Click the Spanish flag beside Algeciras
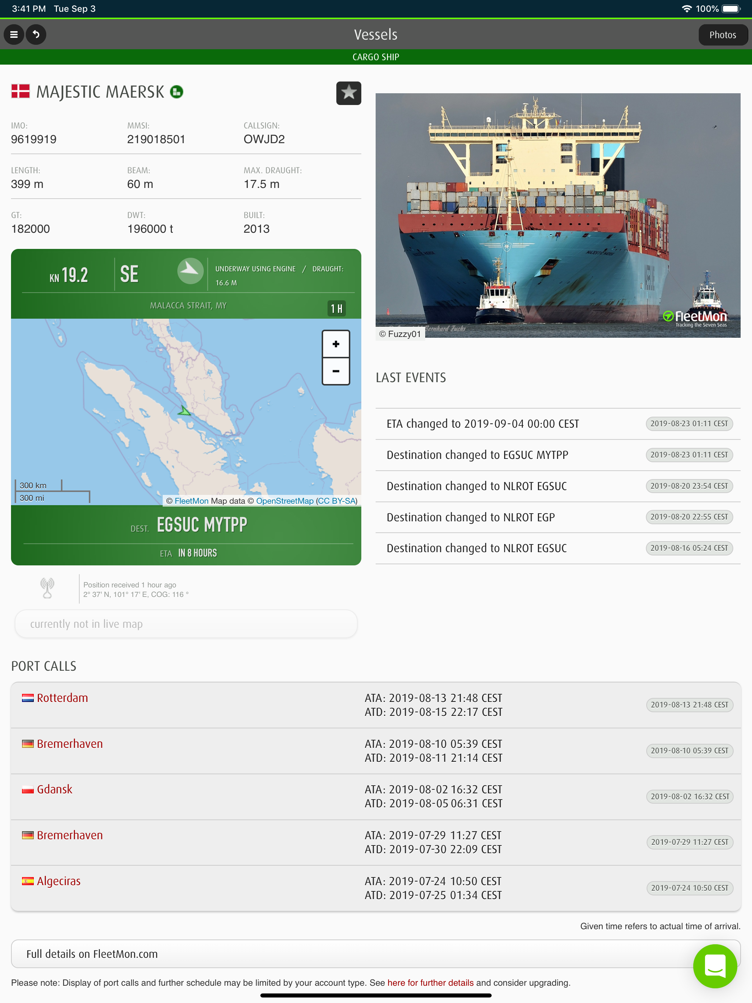 [28, 881]
